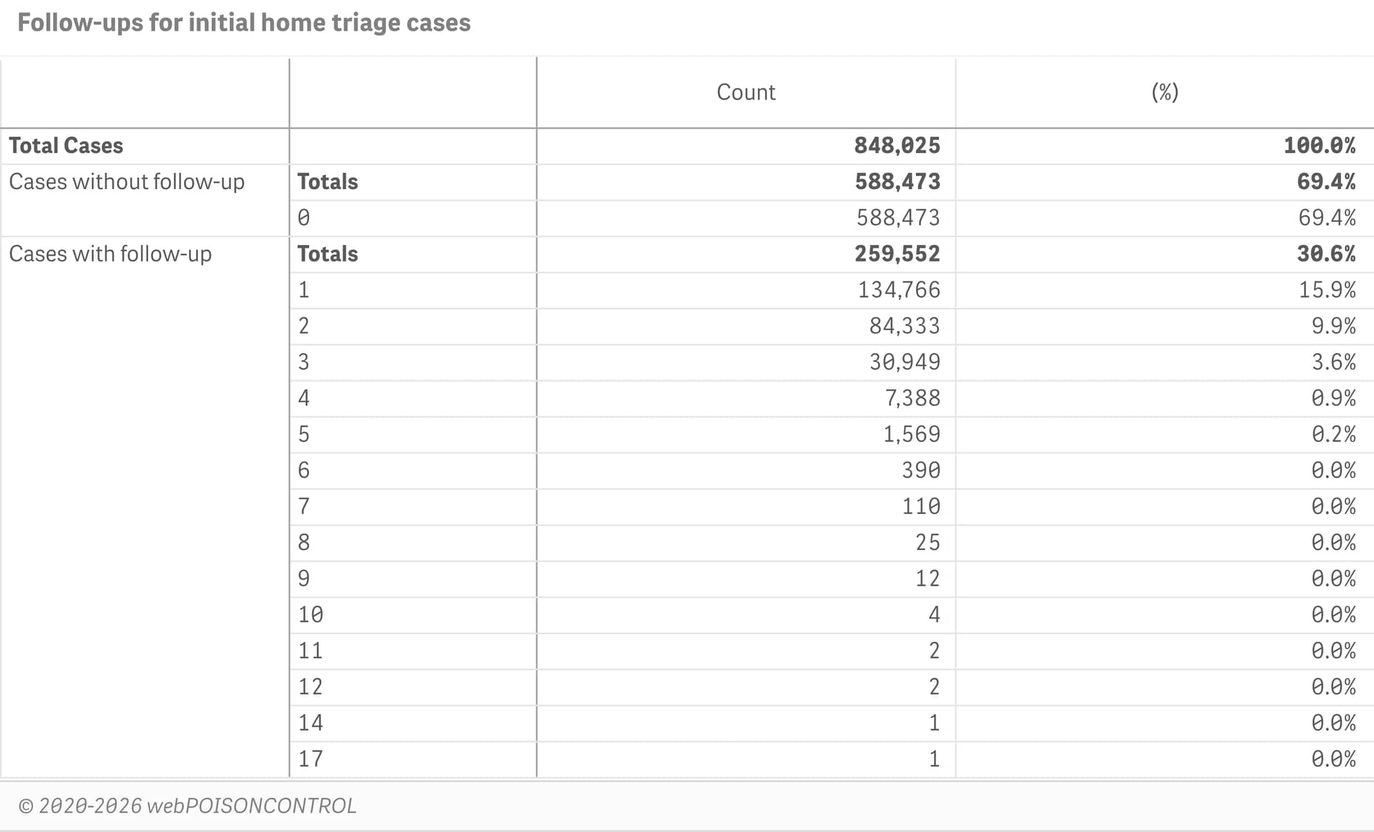Image resolution: width=1374 pixels, height=832 pixels.
Task: Click the Total Cases row label
Action: (x=66, y=145)
